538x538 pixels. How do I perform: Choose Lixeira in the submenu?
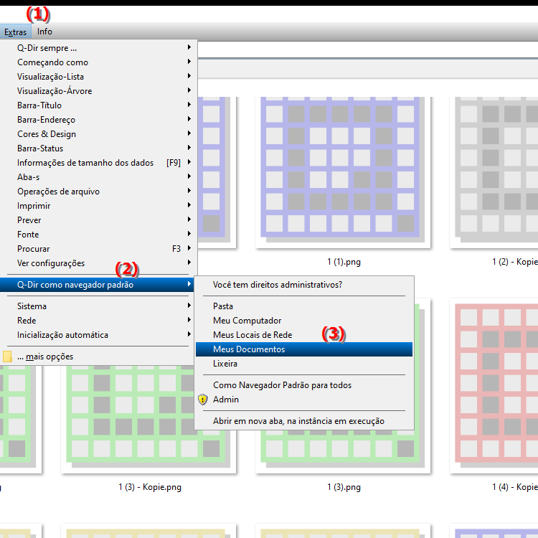pos(304,364)
